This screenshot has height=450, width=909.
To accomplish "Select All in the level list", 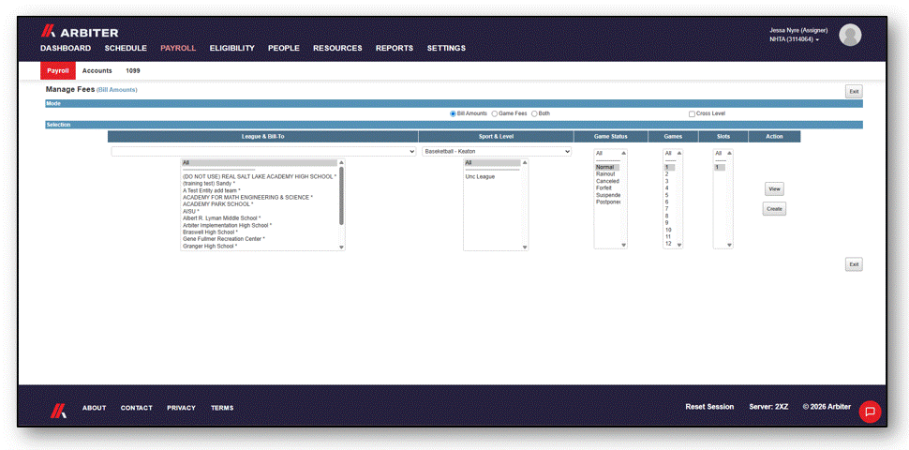I will point(492,163).
